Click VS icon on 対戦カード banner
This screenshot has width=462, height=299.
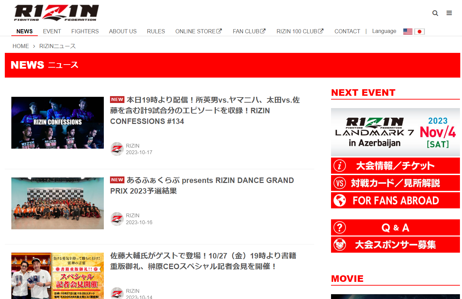340,183
